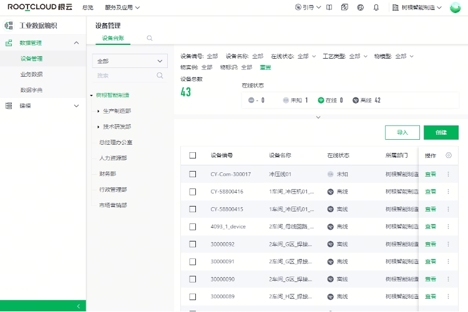Viewport: 468px width, 312px height.
Task: Click the department 搜索 input field
Action: [x=125, y=76]
